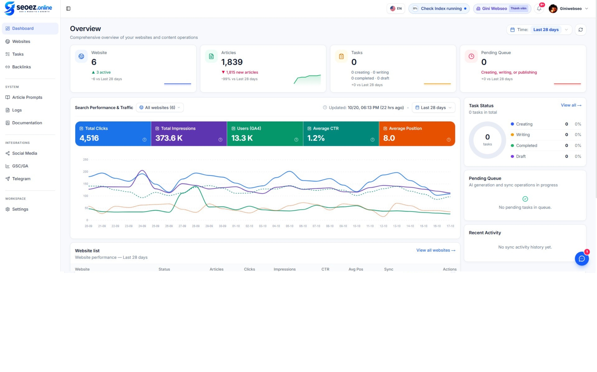Toggle the Average CTR metric checkbox
This screenshot has width=597, height=372.
309,129
